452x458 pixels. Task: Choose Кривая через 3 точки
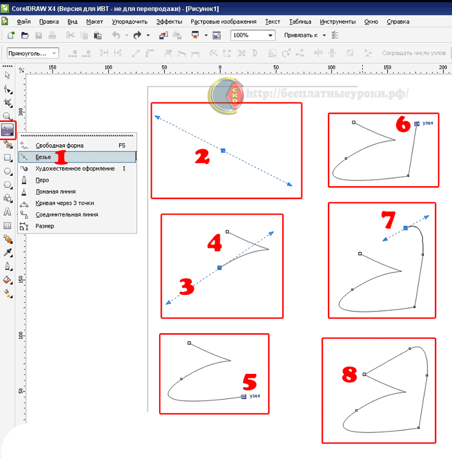click(77, 203)
